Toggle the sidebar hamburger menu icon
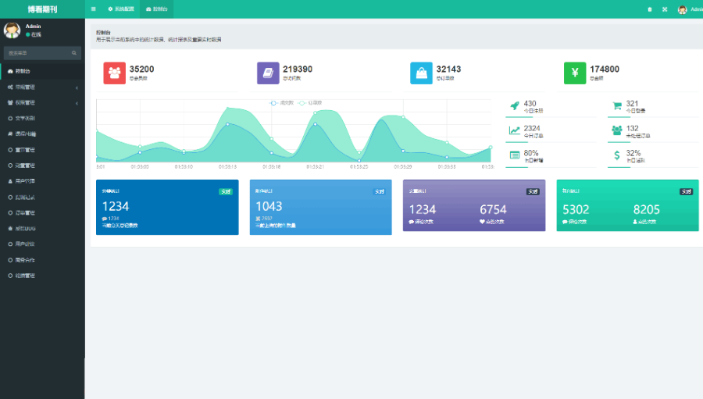Viewport: 703px width, 399px height. point(93,9)
